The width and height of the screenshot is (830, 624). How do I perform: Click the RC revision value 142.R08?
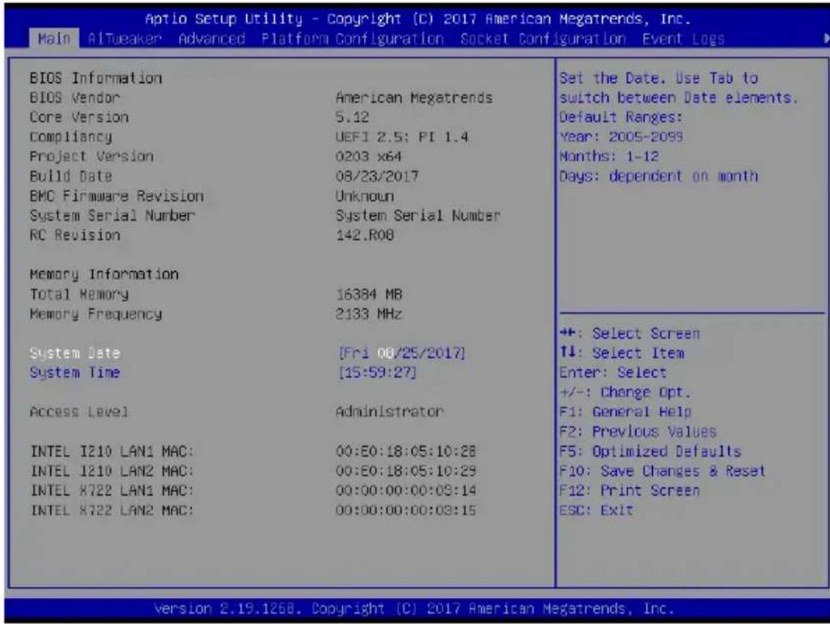tap(365, 235)
